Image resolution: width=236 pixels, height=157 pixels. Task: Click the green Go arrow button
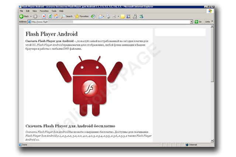pos(196,22)
